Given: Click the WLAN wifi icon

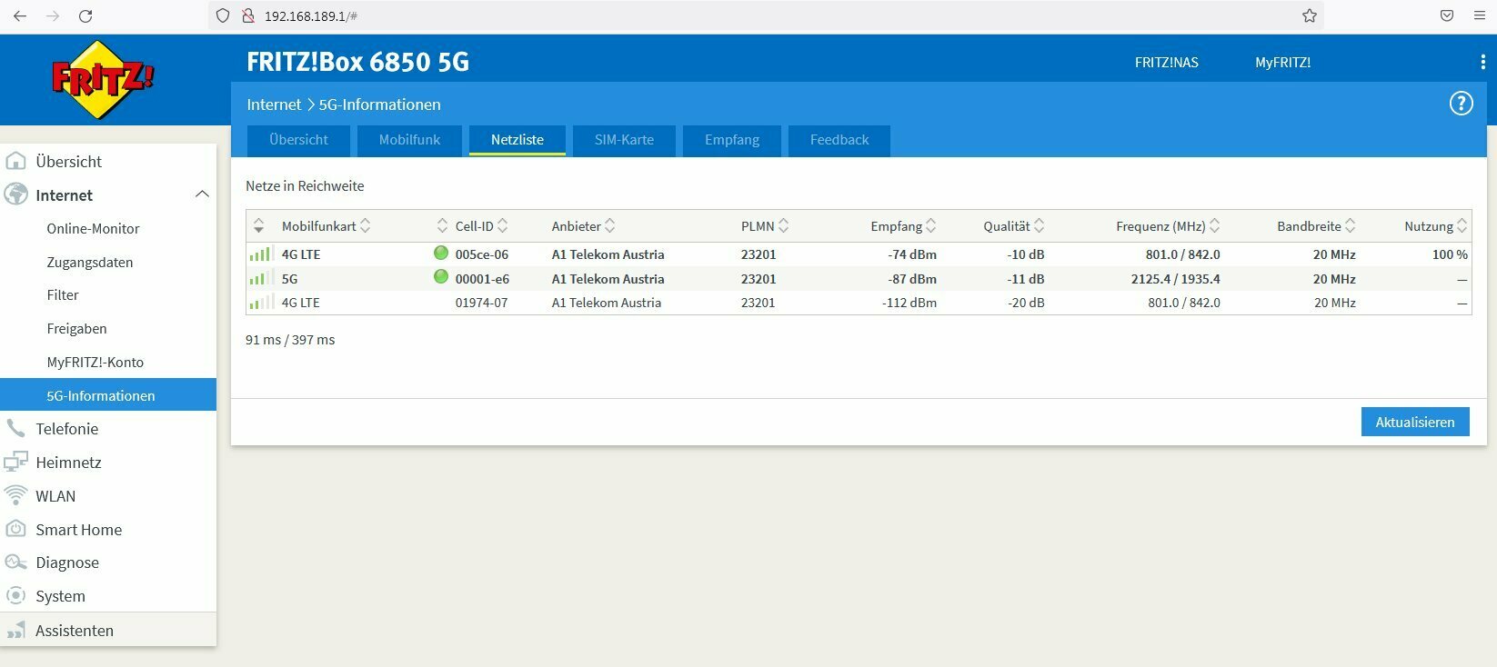Looking at the screenshot, I should click(x=15, y=495).
